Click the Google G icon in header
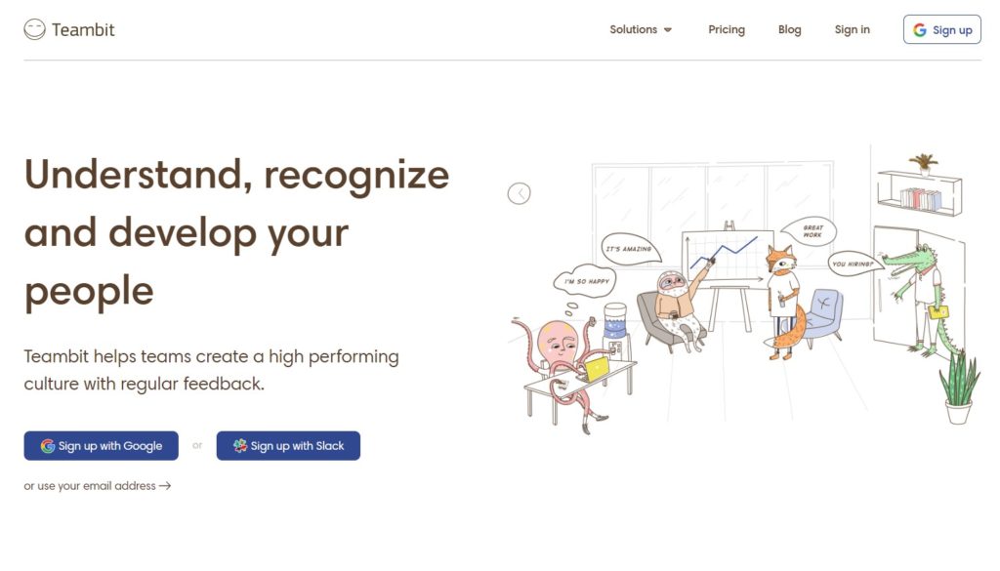Image resolution: width=1000 pixels, height=571 pixels. [920, 30]
